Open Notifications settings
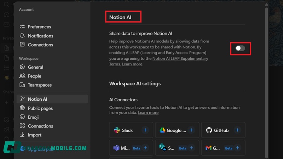This screenshot has width=283, height=159. [40, 36]
